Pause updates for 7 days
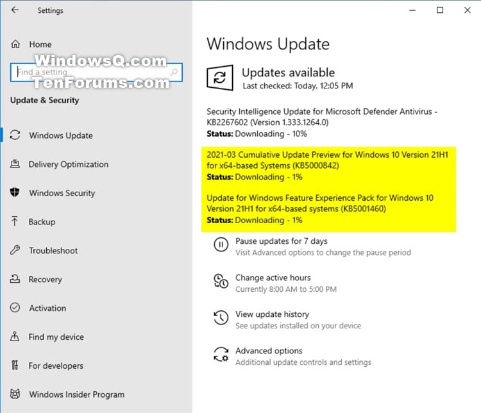This screenshot has height=413, width=481. click(282, 241)
